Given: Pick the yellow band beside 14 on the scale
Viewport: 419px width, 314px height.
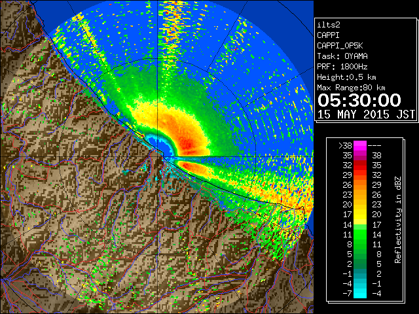Looking at the screenshot, I should 360,222.
